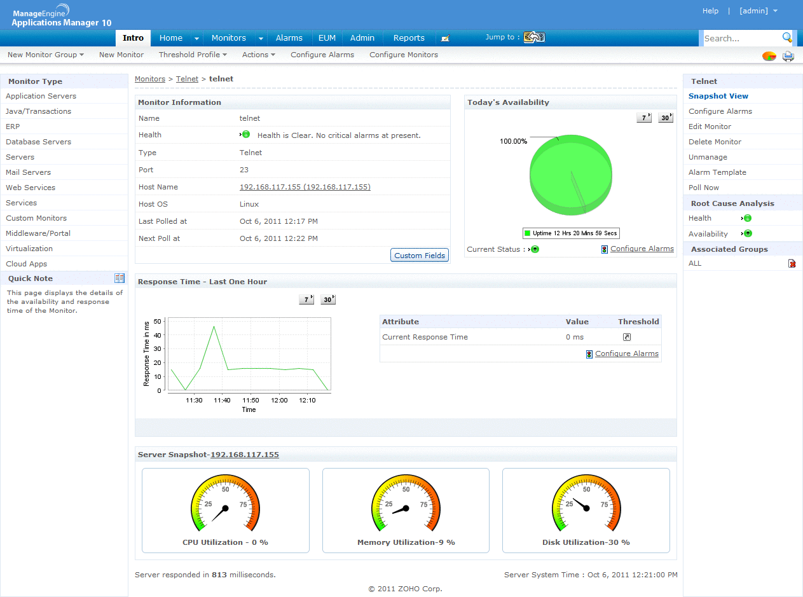Click the Availability status green arrow icon

[x=748, y=233]
